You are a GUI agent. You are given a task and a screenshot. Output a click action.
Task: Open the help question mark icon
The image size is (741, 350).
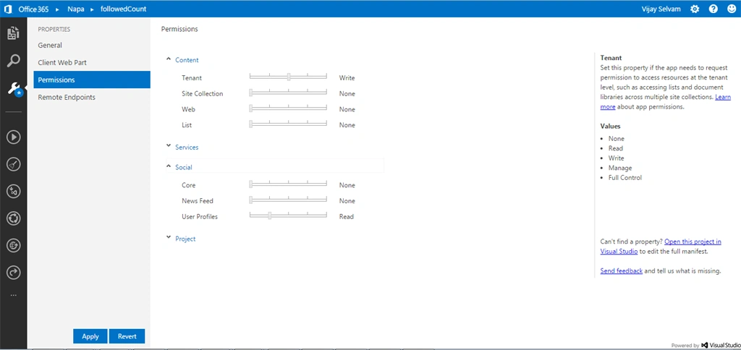click(713, 9)
